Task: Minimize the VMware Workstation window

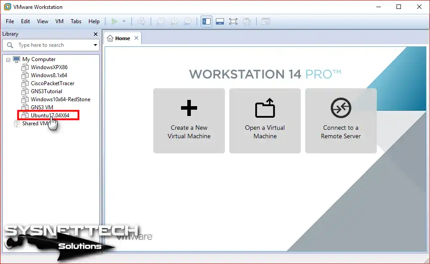Action: (x=379, y=7)
